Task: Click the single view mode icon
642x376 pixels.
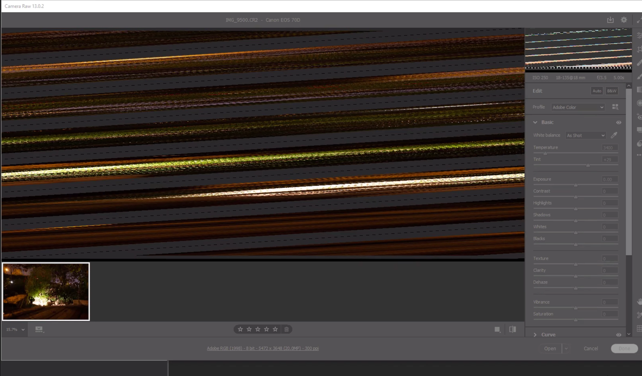Action: tap(497, 329)
